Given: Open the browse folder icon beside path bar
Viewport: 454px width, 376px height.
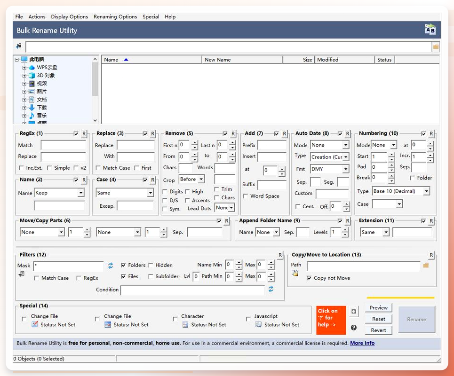Looking at the screenshot, I should point(436,47).
